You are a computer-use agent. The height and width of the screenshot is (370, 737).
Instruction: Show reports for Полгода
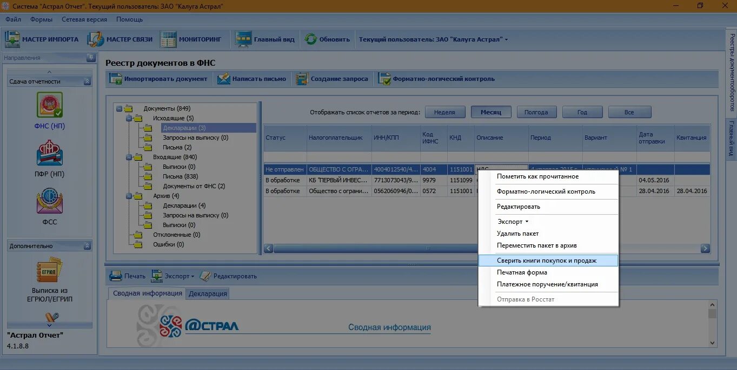click(536, 112)
